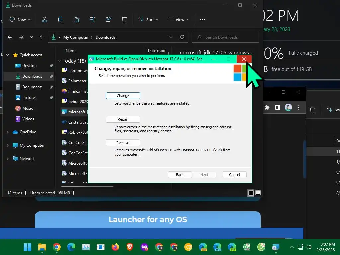
Task: Click the forward navigation arrow
Action: point(21,37)
